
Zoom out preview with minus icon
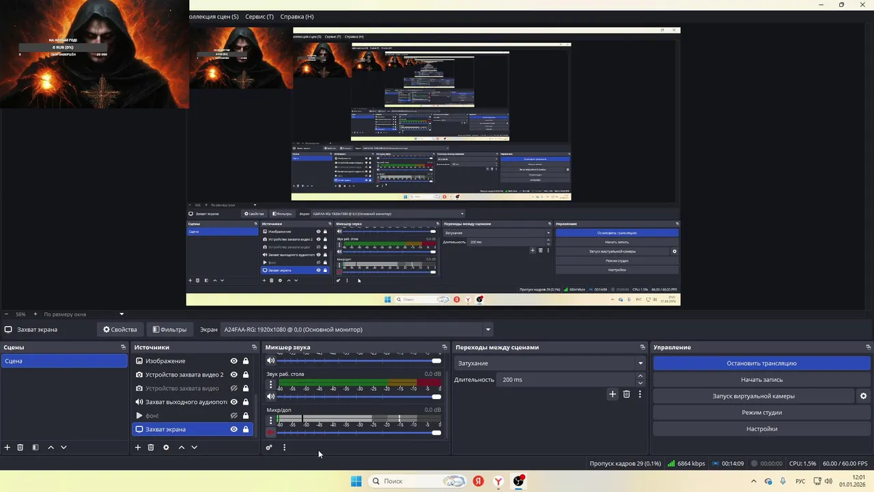click(8, 314)
